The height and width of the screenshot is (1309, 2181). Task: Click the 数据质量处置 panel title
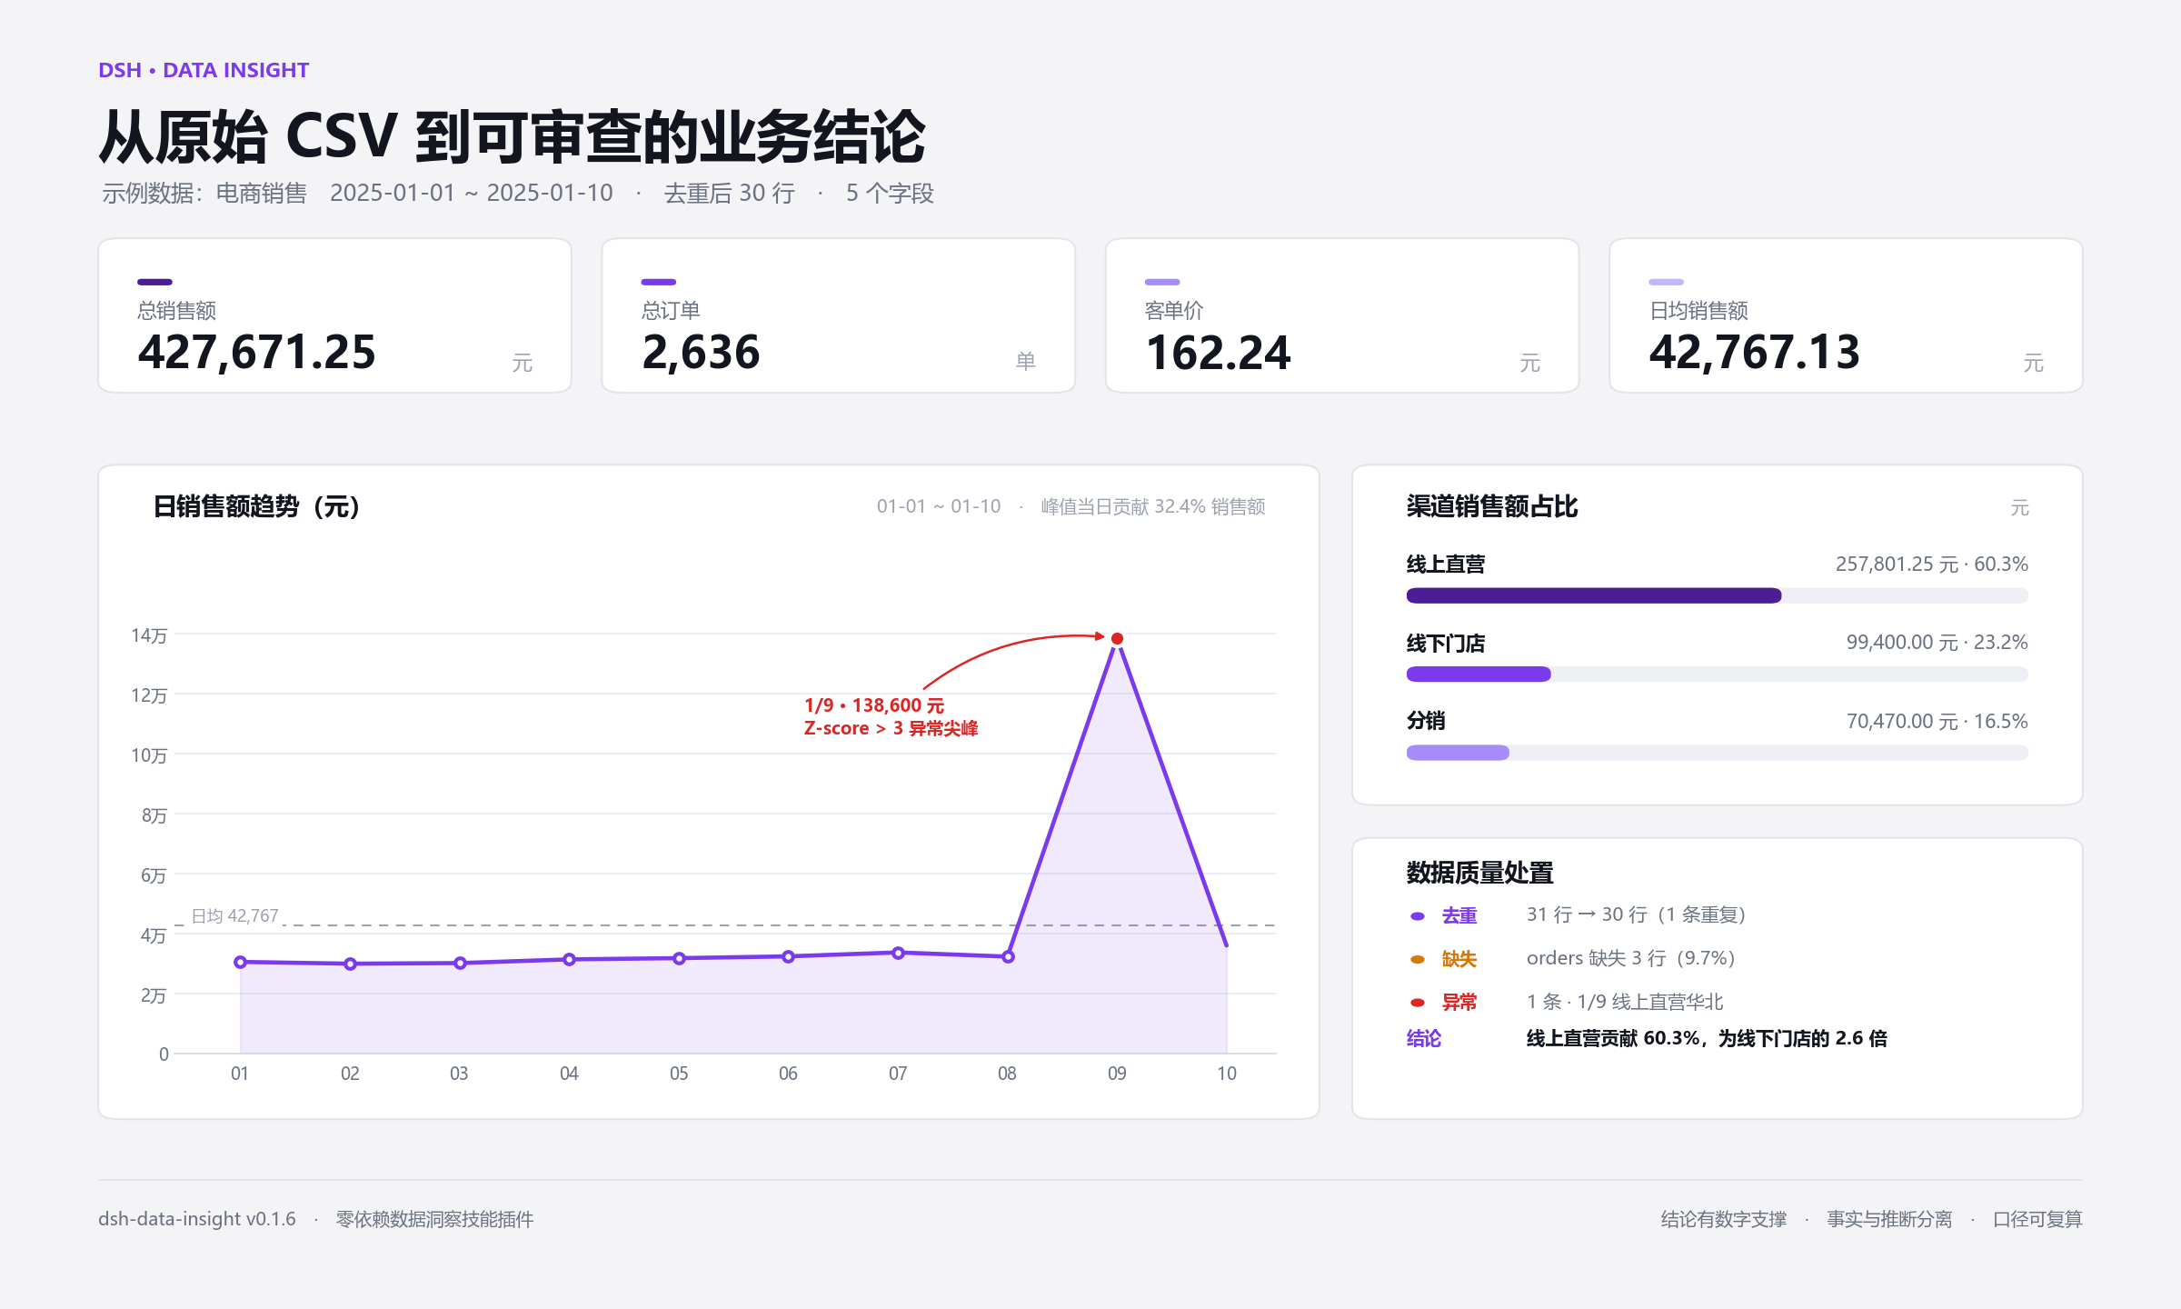tap(1479, 873)
